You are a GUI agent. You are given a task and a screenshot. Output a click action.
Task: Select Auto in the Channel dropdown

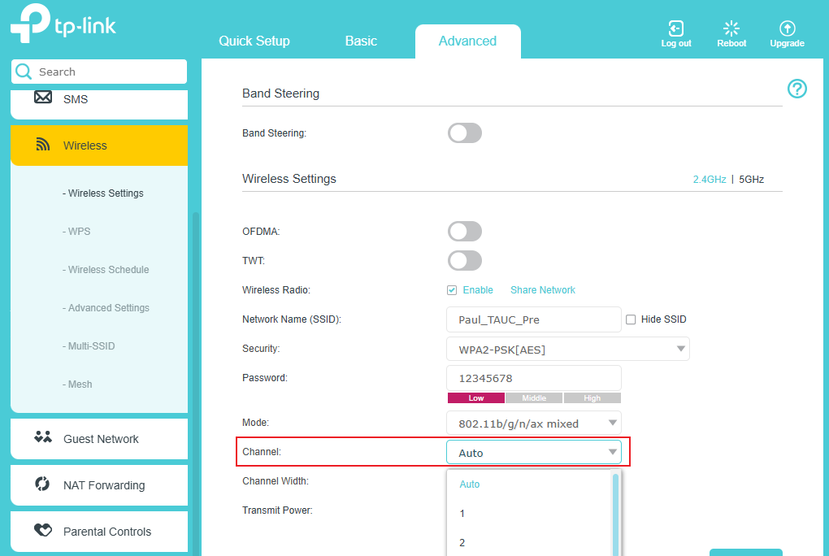(x=469, y=484)
